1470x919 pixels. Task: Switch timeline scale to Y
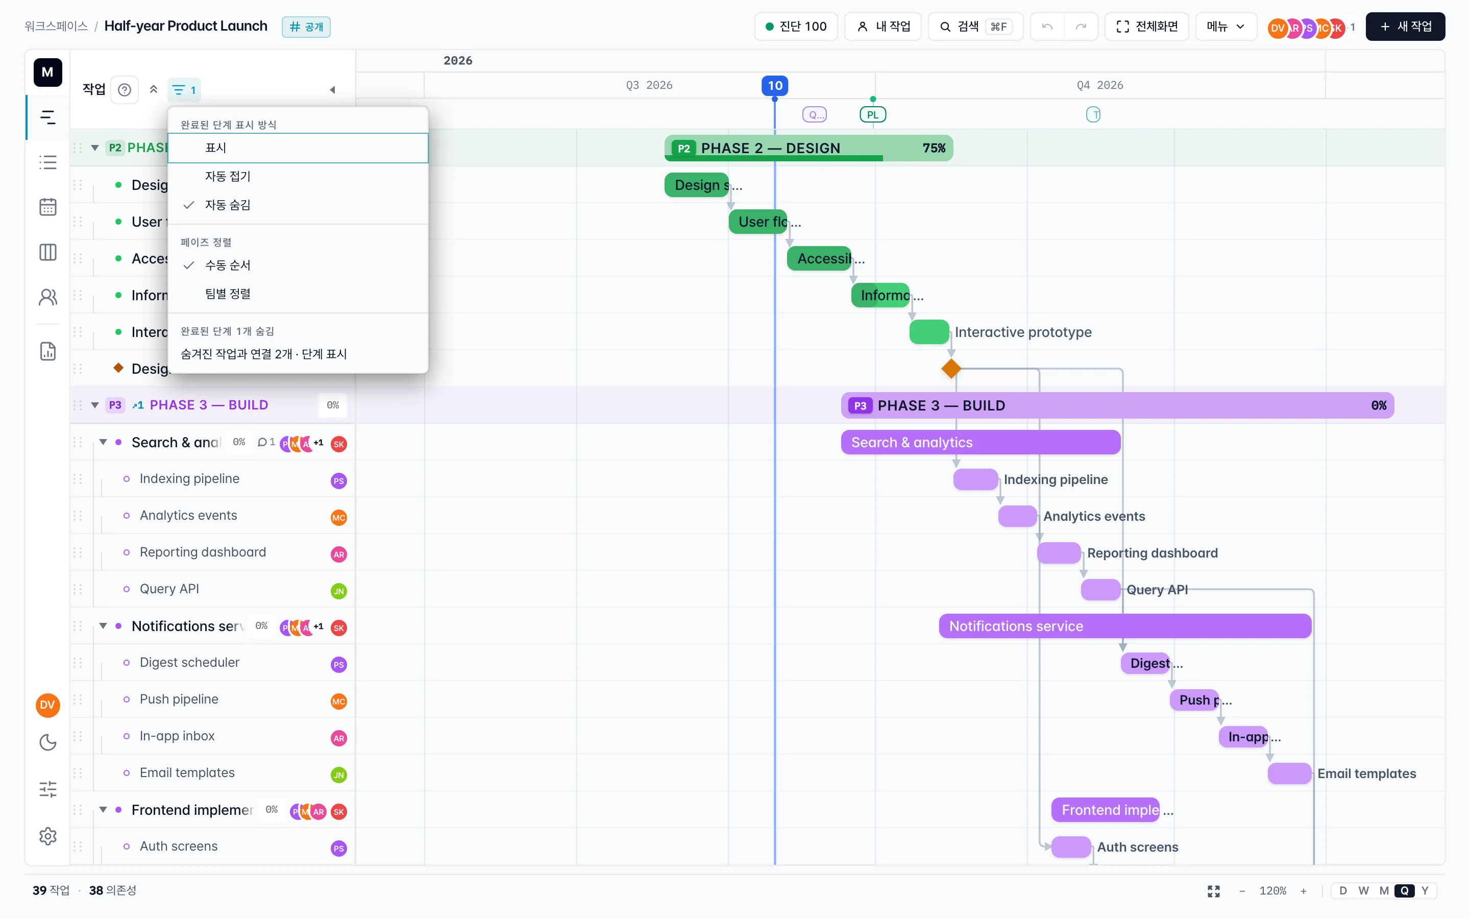[x=1425, y=891]
